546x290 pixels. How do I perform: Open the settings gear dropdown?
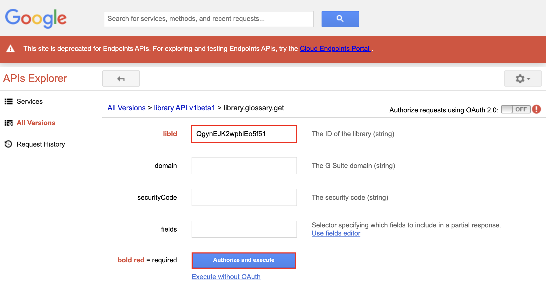pyautogui.click(x=523, y=78)
